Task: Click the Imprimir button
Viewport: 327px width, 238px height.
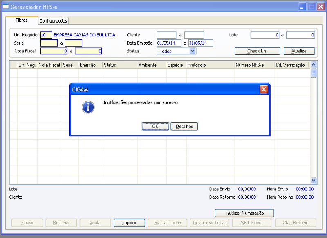Action: [129, 223]
